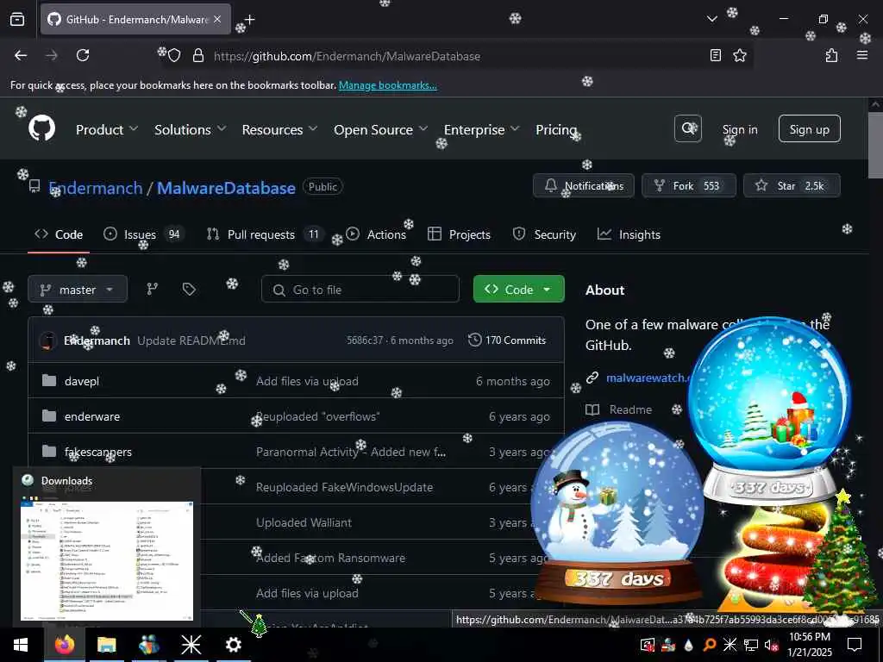Expand the Product menu

106,129
